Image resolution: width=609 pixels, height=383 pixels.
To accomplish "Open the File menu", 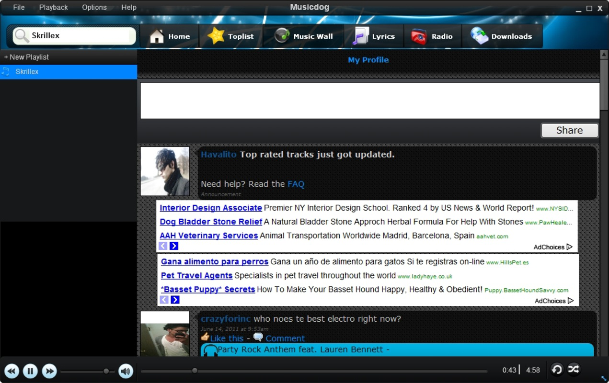I will tap(19, 7).
